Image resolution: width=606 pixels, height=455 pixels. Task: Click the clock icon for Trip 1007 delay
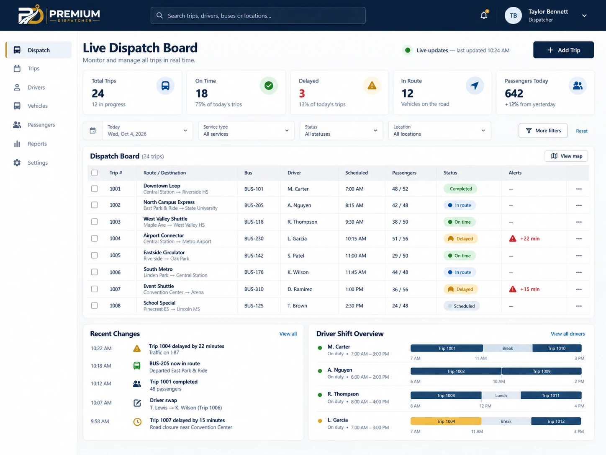(x=137, y=422)
